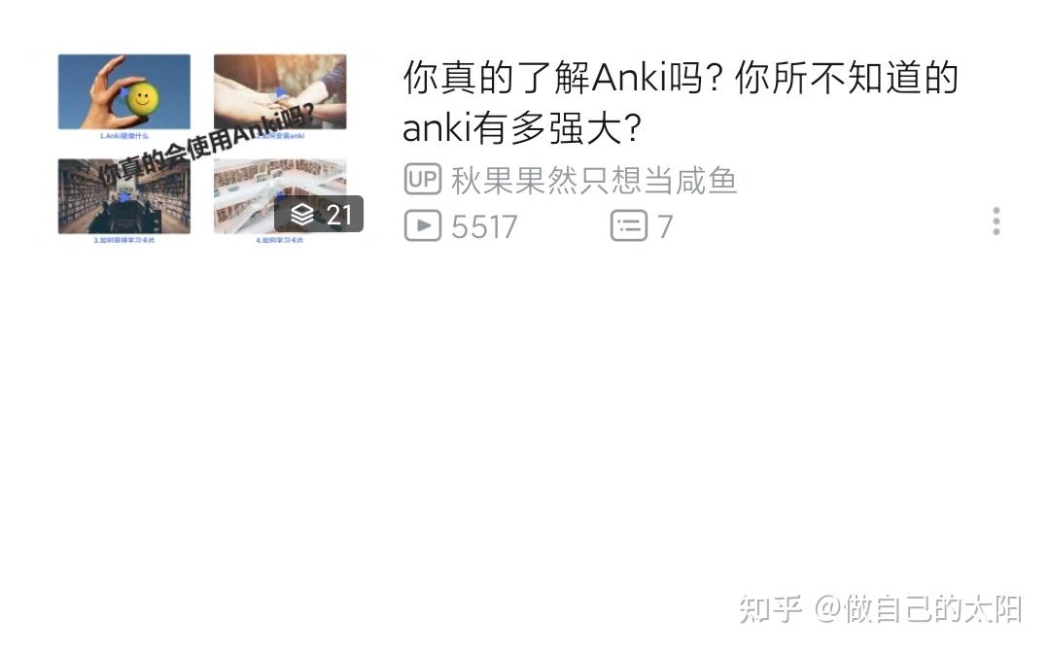Click the play count icon
Viewport: 1050px width, 652px height.
tap(423, 225)
